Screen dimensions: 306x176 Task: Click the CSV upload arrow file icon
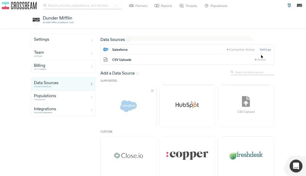click(x=246, y=101)
